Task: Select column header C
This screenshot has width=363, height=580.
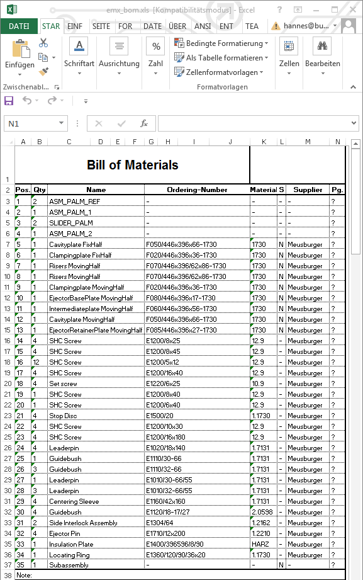Action: click(x=69, y=142)
